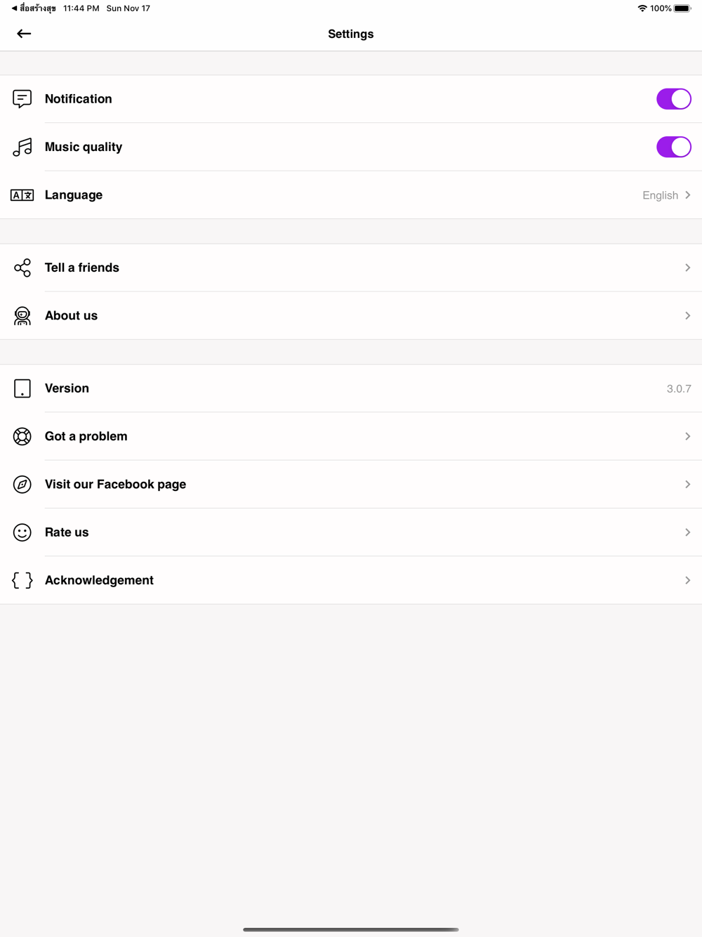Turn off the Notification toggle
The width and height of the screenshot is (702, 937).
coord(673,99)
